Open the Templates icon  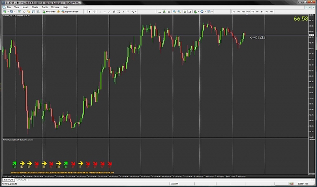pyautogui.click(x=209, y=12)
